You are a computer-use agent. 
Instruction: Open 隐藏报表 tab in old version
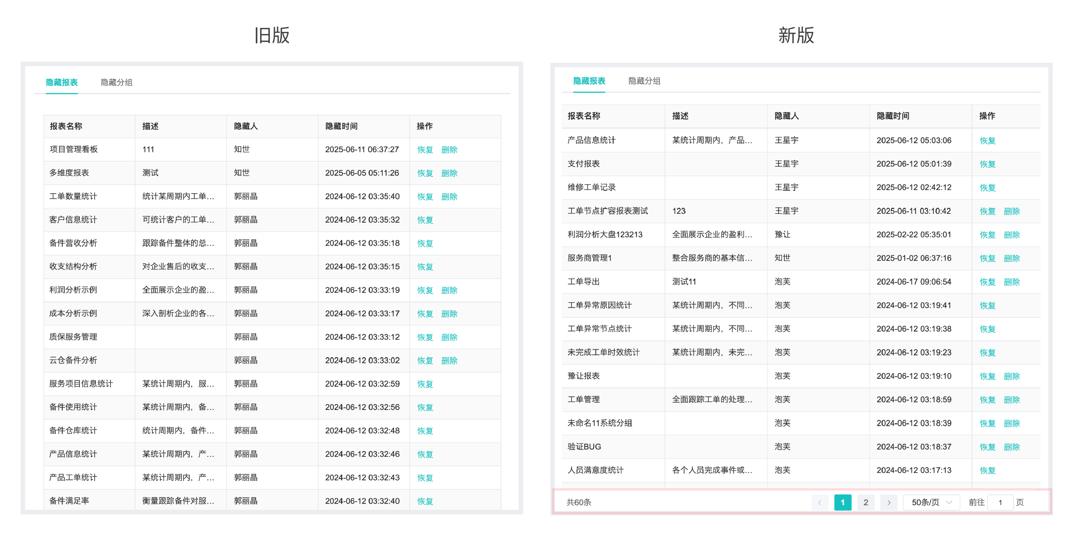point(62,82)
